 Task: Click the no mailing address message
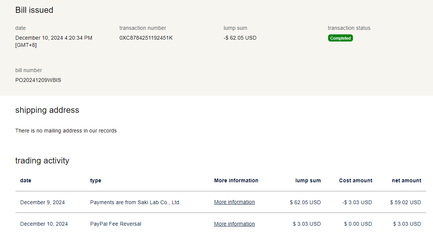coord(66,131)
